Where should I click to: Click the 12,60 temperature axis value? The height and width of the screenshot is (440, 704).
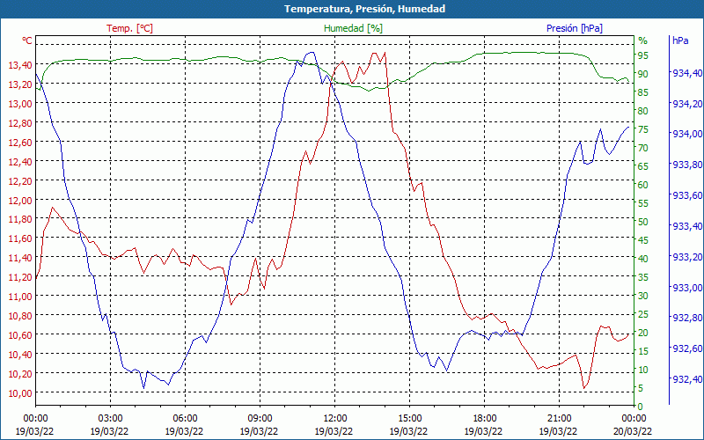click(x=20, y=143)
